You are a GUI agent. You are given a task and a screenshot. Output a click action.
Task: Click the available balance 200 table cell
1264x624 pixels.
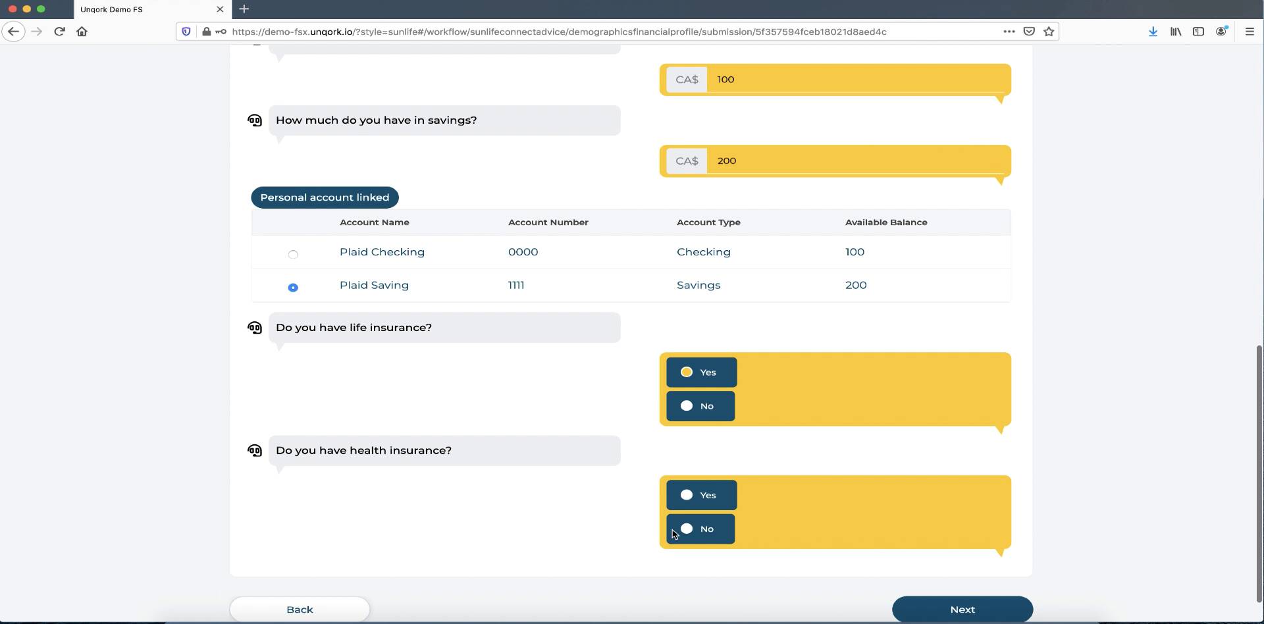pyautogui.click(x=856, y=286)
